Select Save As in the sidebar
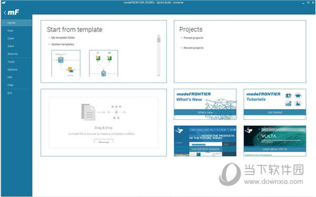 tap(13, 54)
